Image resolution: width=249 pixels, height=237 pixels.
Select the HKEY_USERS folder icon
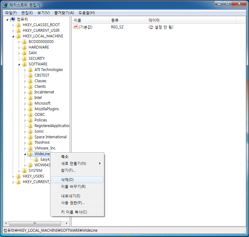[x=18, y=176]
